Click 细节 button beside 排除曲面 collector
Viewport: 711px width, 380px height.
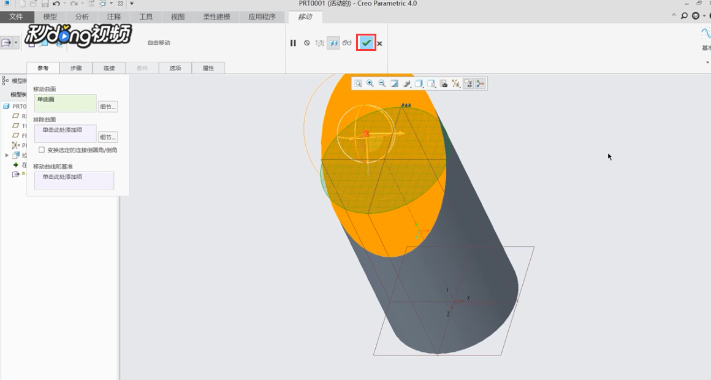pos(108,137)
